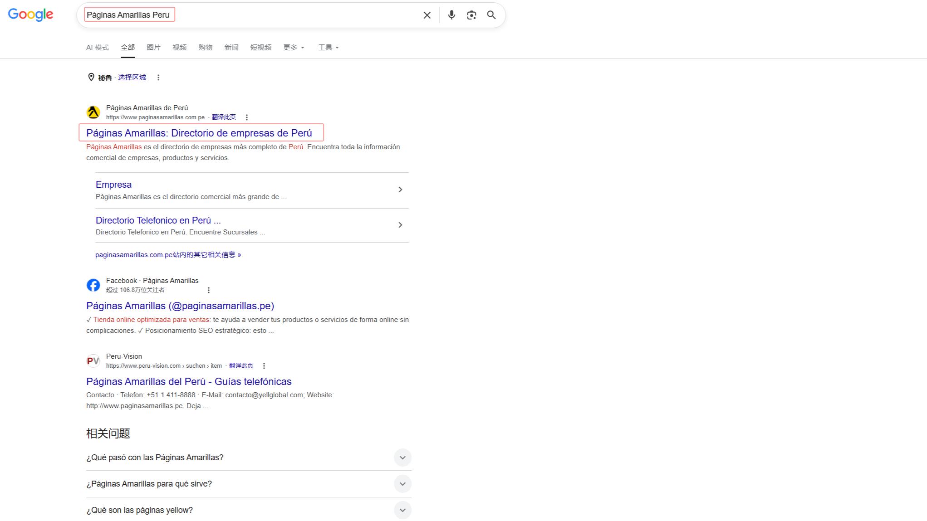Click the Peru-Vision site name
The image size is (927, 521).
[124, 356]
